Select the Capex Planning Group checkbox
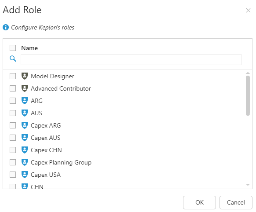This screenshot has height=212, width=256. (x=13, y=162)
